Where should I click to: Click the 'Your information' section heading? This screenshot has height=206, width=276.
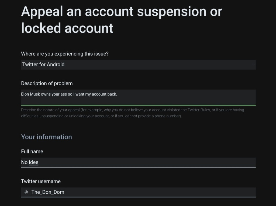click(x=46, y=137)
